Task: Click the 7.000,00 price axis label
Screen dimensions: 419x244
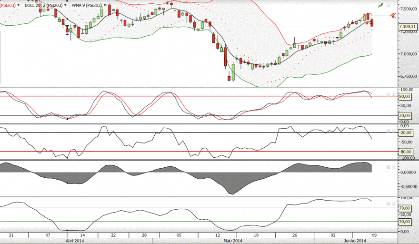Action: pyautogui.click(x=409, y=54)
